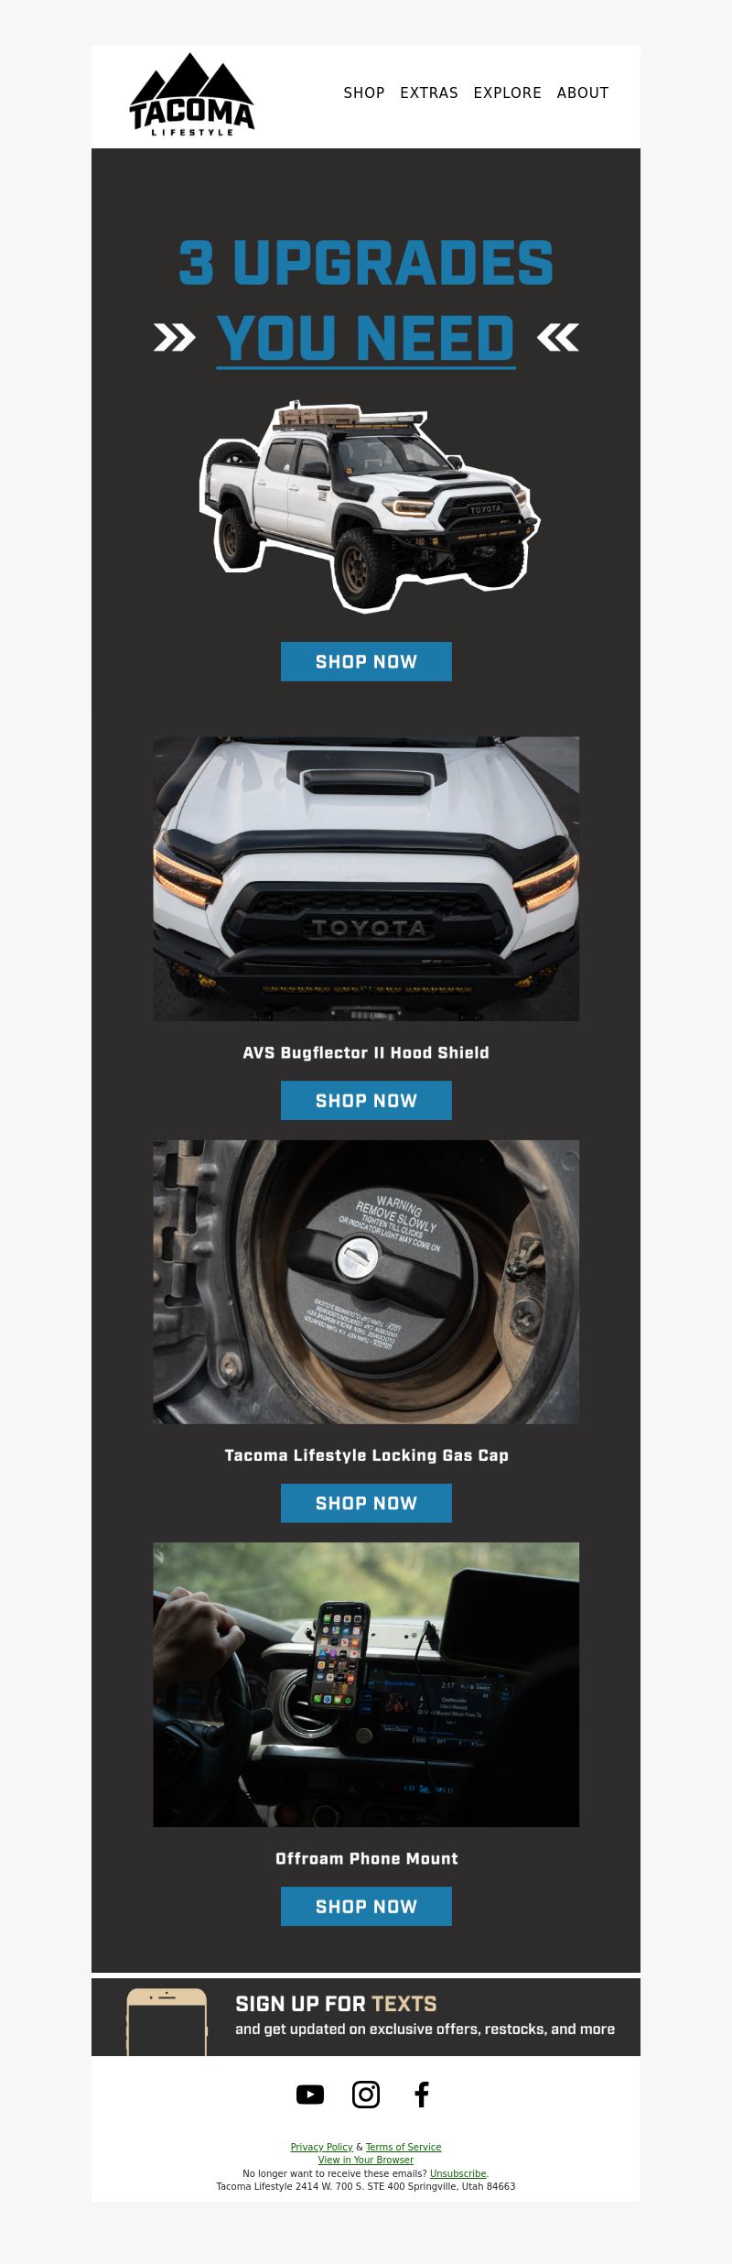Click the white Tacoma truck hero image
Image resolution: width=732 pixels, height=2264 pixels.
coord(369,506)
